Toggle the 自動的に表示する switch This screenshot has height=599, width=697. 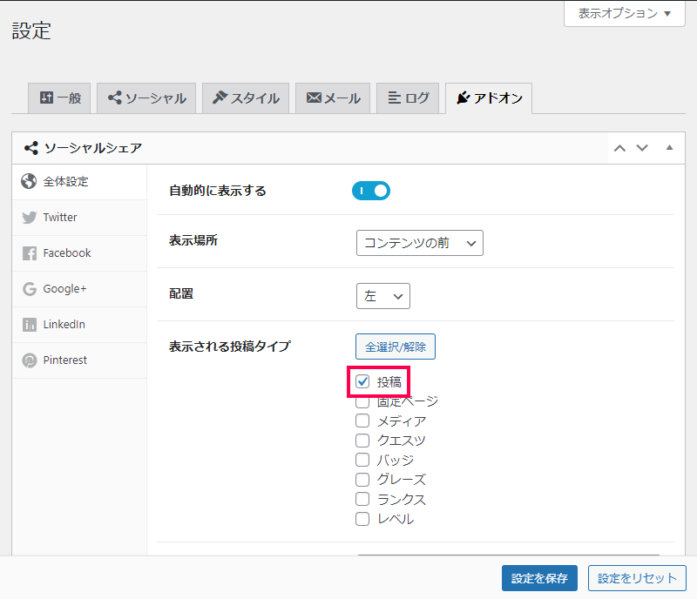click(x=371, y=191)
